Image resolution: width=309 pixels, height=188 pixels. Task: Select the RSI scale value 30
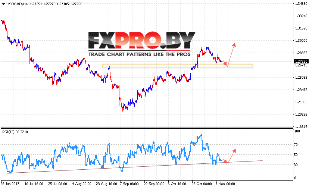[x=296, y=165]
